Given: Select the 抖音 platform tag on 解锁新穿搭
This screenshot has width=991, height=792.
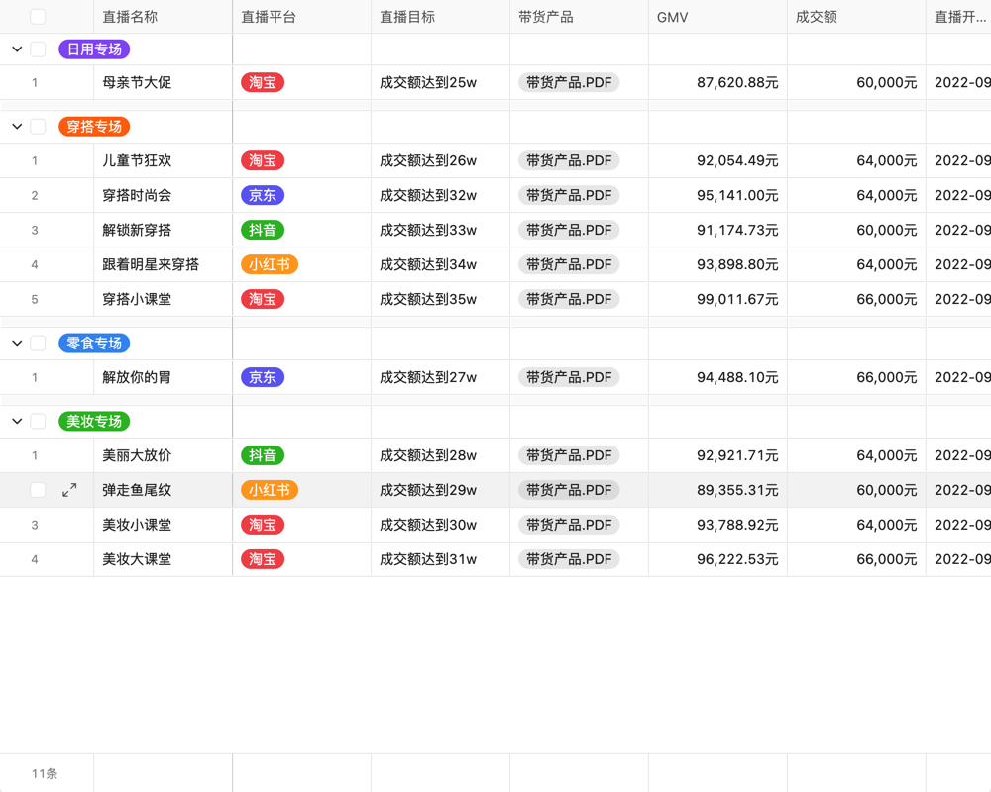Looking at the screenshot, I should tap(262, 230).
